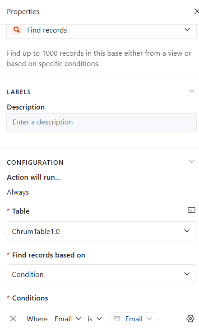Click the Enter a description field

point(102,123)
